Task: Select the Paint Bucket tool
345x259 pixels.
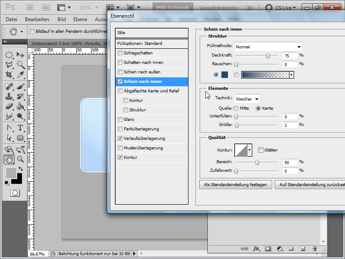Action: tap(20, 106)
